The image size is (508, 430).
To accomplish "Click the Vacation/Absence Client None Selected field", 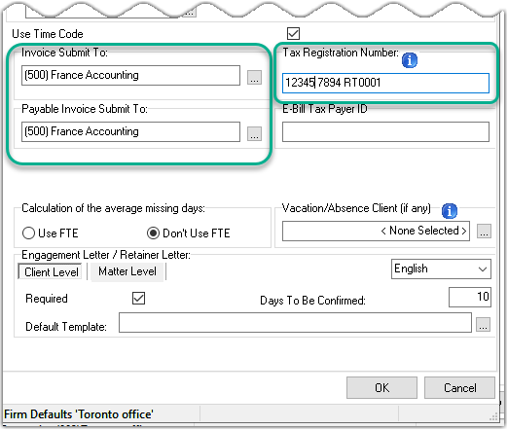I will click(376, 232).
